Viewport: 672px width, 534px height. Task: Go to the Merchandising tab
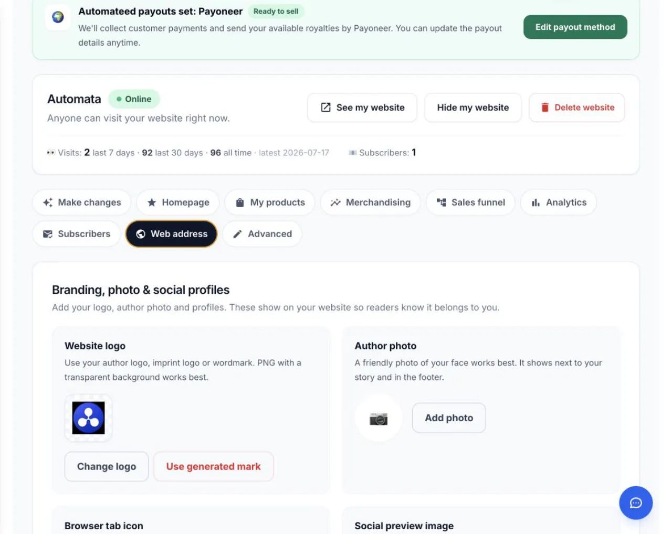pyautogui.click(x=371, y=202)
